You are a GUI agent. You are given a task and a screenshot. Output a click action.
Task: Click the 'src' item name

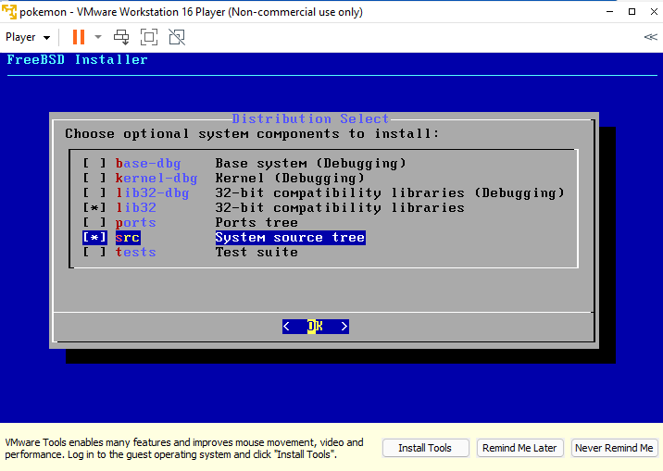pyautogui.click(x=128, y=237)
